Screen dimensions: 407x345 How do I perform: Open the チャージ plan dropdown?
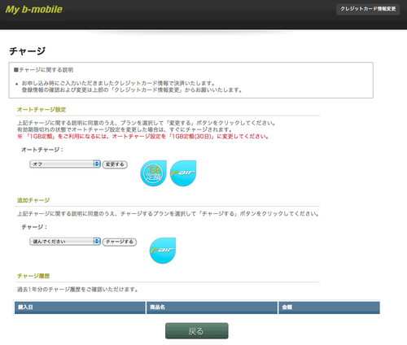tap(65, 242)
